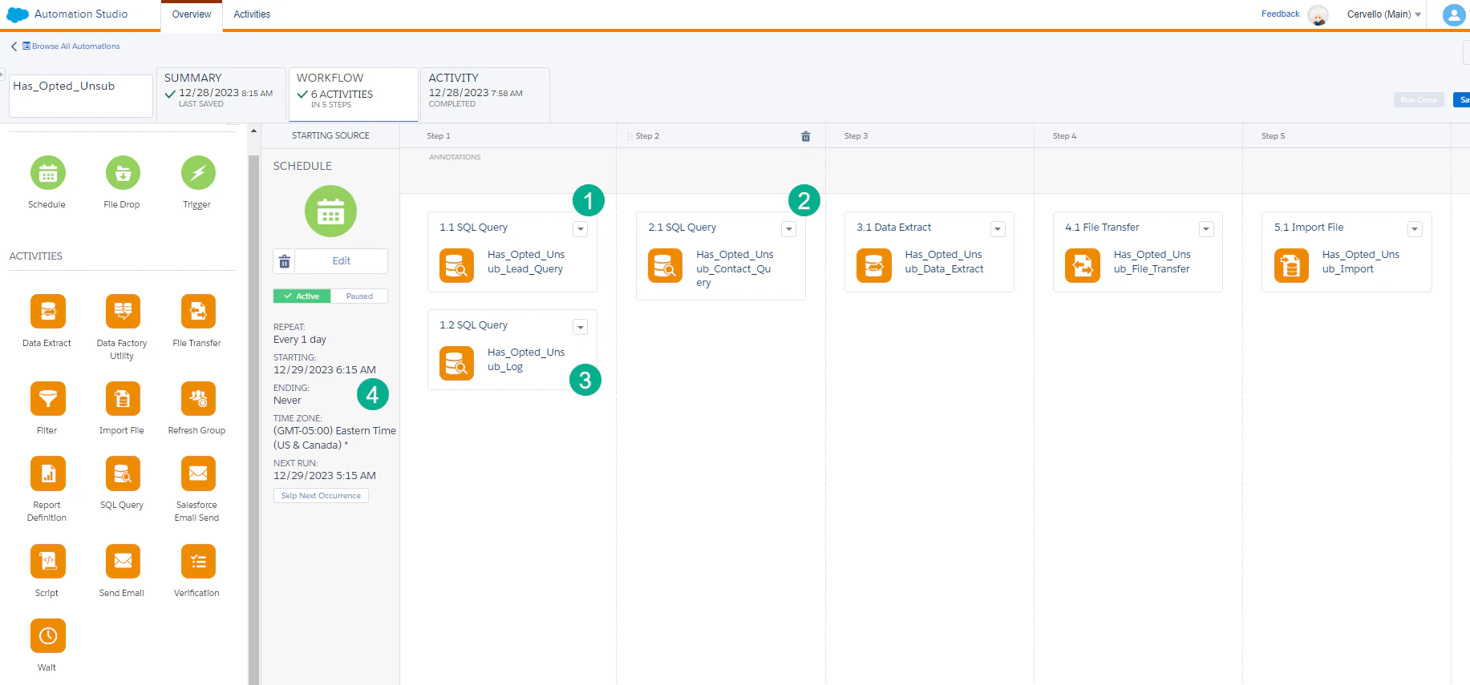Pick the Script activity icon

tap(48, 561)
